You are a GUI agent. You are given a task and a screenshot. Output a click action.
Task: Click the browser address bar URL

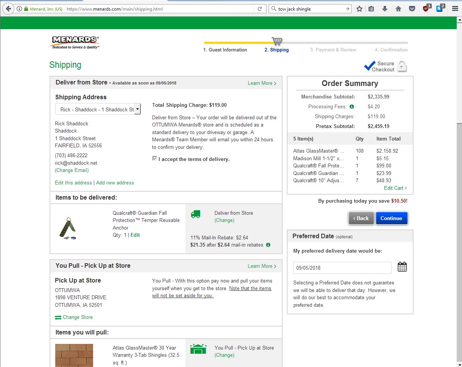point(159,9)
